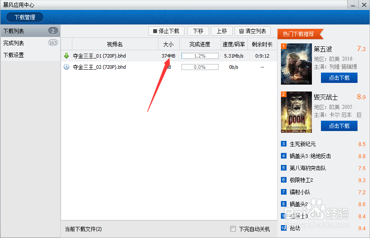
Task: Open 极限特工2 in the hot list
Action: tap(301, 180)
